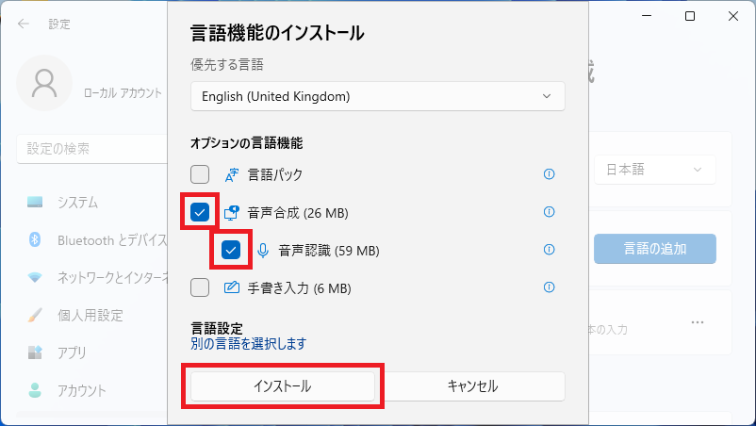Viewport: 756px width, 426px height.
Task: Go back with the arrow icon
Action: (24, 24)
